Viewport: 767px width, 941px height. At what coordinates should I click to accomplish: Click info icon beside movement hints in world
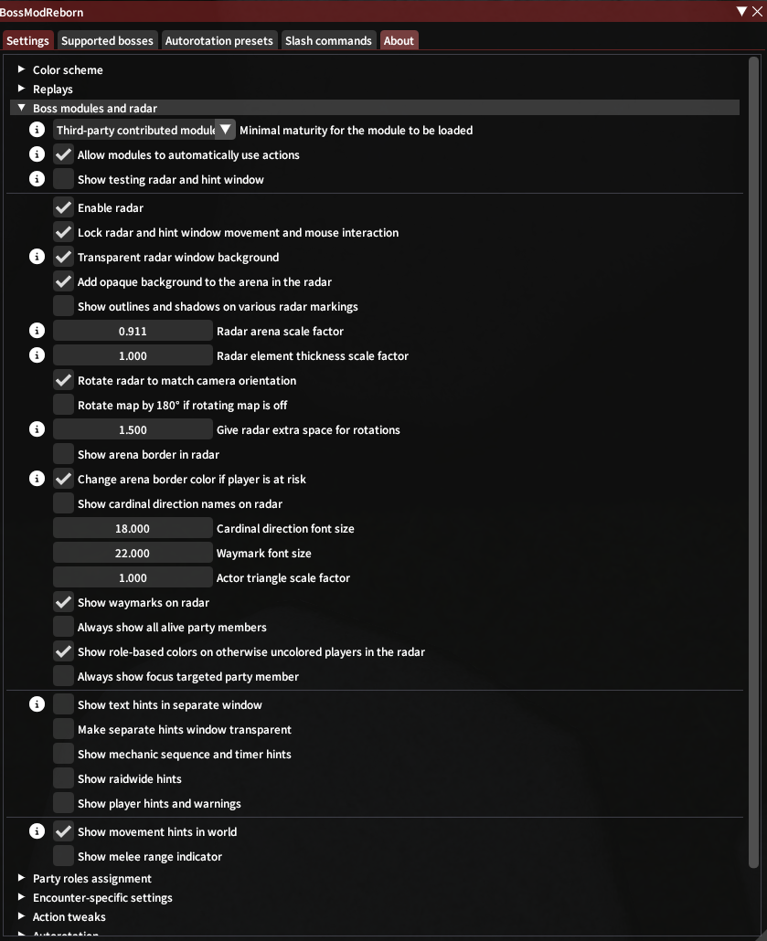pos(37,831)
